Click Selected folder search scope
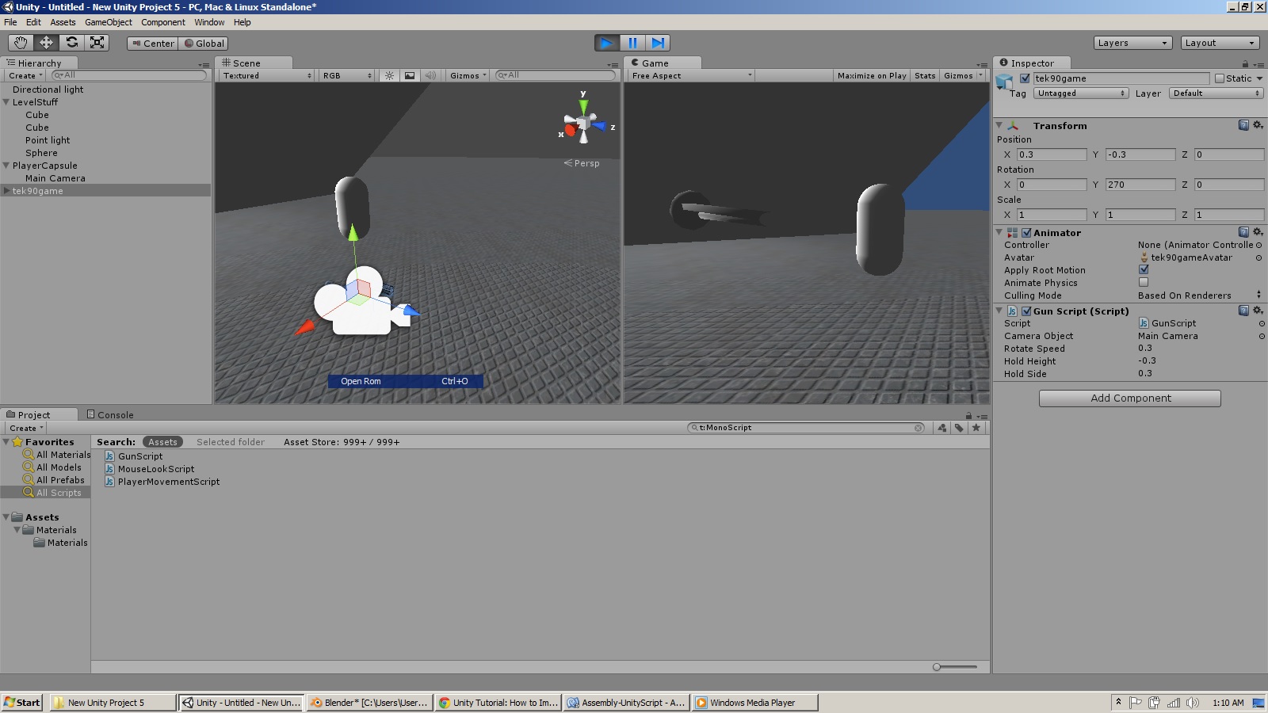This screenshot has height=713, width=1268. [x=231, y=442]
